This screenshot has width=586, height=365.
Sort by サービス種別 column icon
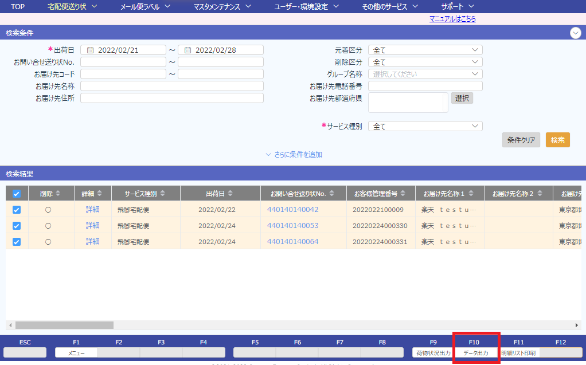point(162,194)
